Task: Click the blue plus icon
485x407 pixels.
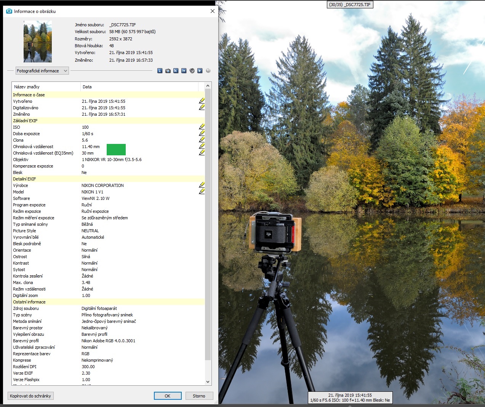Action: 200,71
